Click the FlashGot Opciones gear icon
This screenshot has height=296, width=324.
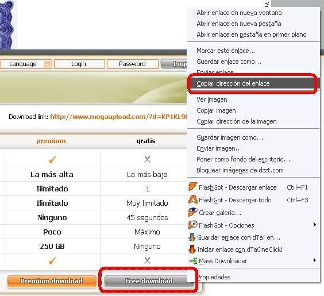[193, 225]
